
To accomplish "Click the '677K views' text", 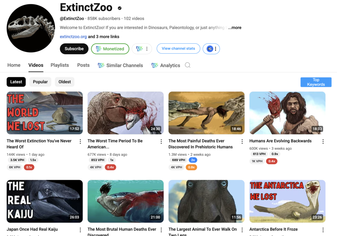I will click(x=97, y=154).
